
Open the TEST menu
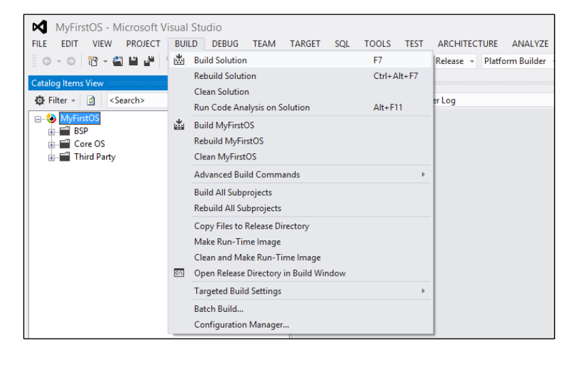pyautogui.click(x=414, y=44)
